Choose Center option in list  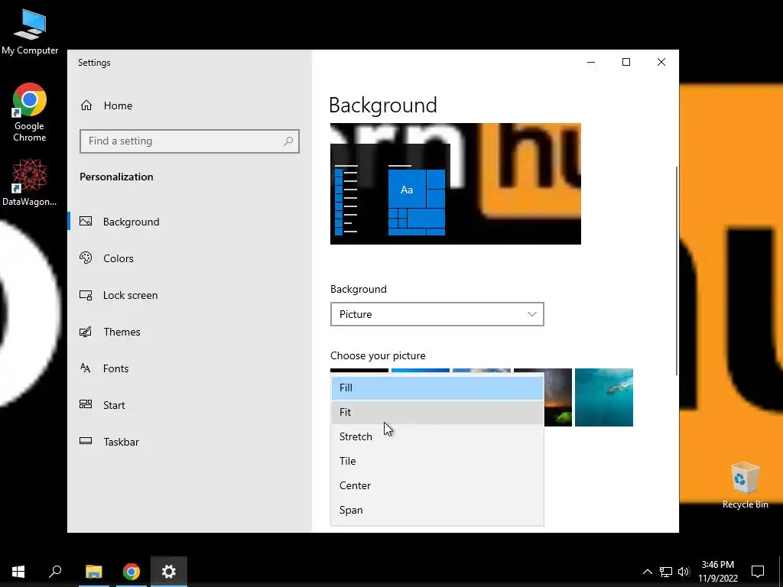(437, 485)
